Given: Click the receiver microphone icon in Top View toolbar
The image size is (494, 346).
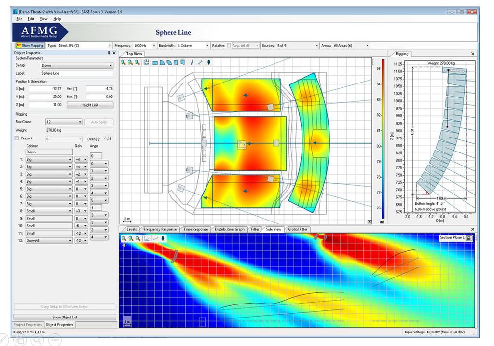Looking at the screenshot, I should (x=208, y=62).
